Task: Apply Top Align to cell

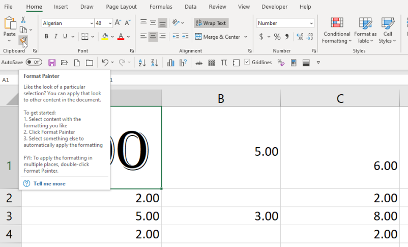Action: [x=143, y=23]
